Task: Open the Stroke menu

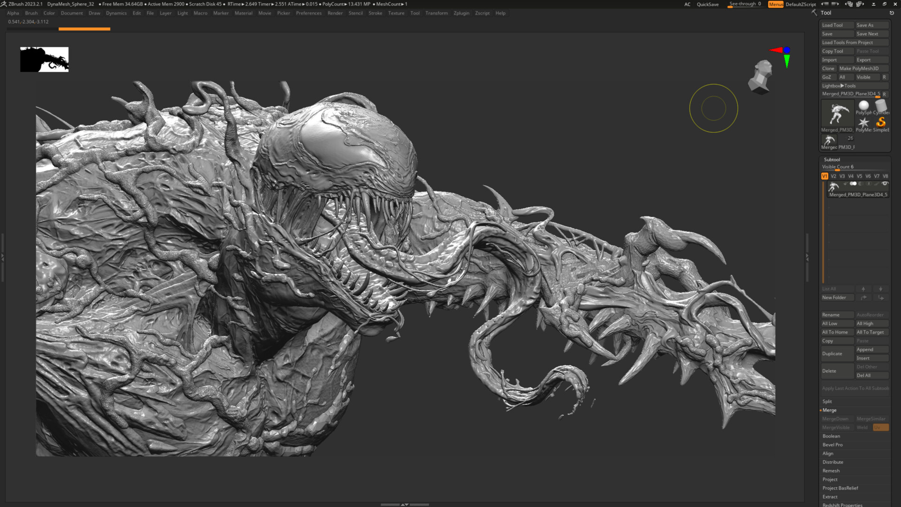Action: click(375, 13)
